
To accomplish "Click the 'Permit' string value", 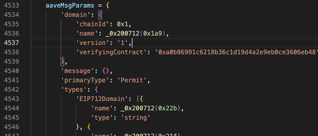I will [132, 80].
